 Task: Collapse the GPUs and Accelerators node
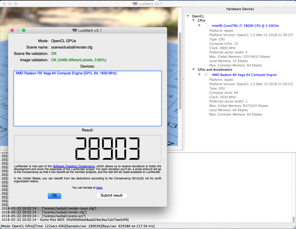pyautogui.click(x=194, y=69)
